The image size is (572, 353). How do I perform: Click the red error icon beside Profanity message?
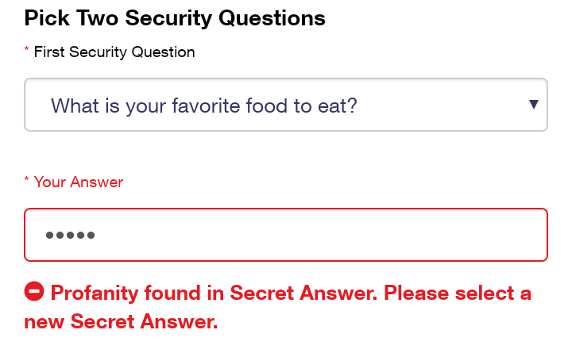[x=34, y=293]
